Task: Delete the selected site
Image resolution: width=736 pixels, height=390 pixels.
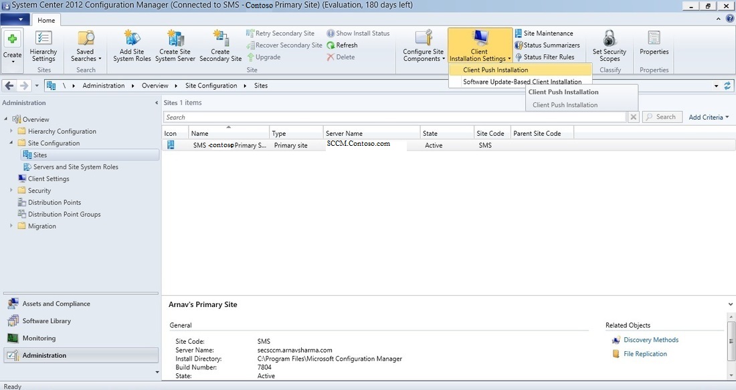Action: [x=343, y=57]
